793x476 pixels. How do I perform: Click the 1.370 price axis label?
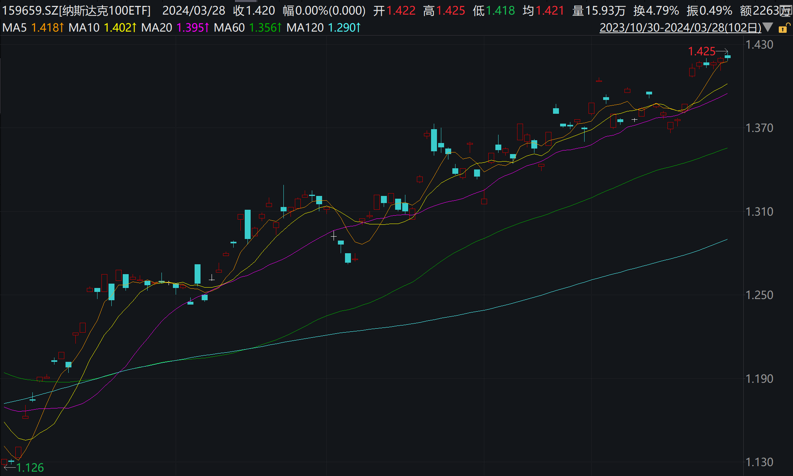pyautogui.click(x=759, y=128)
